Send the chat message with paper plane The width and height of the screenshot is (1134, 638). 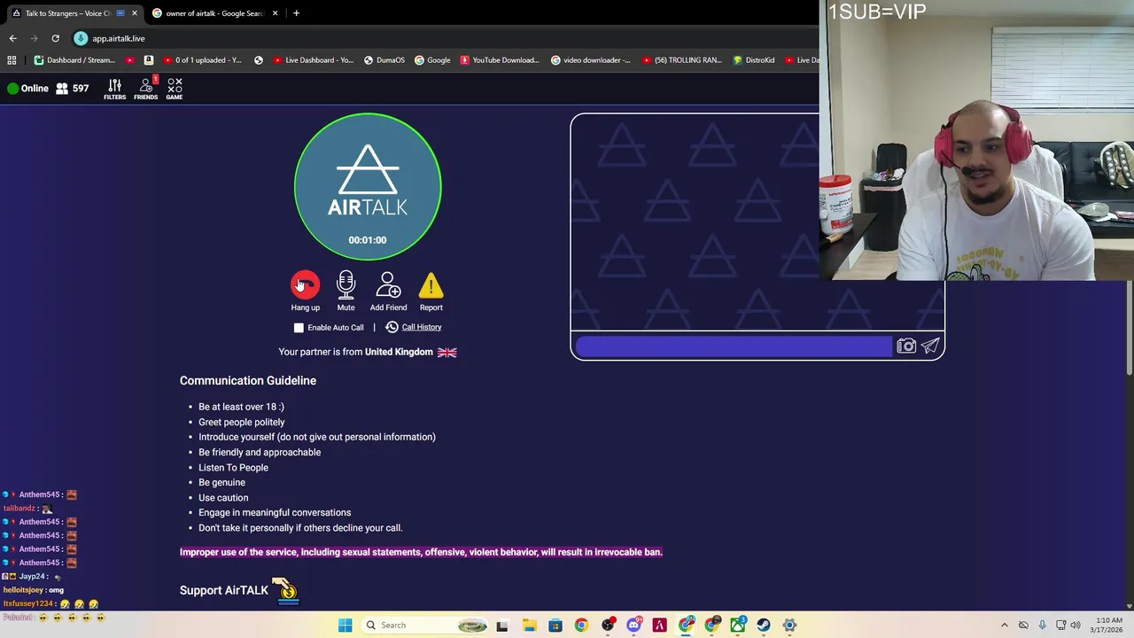pos(930,346)
